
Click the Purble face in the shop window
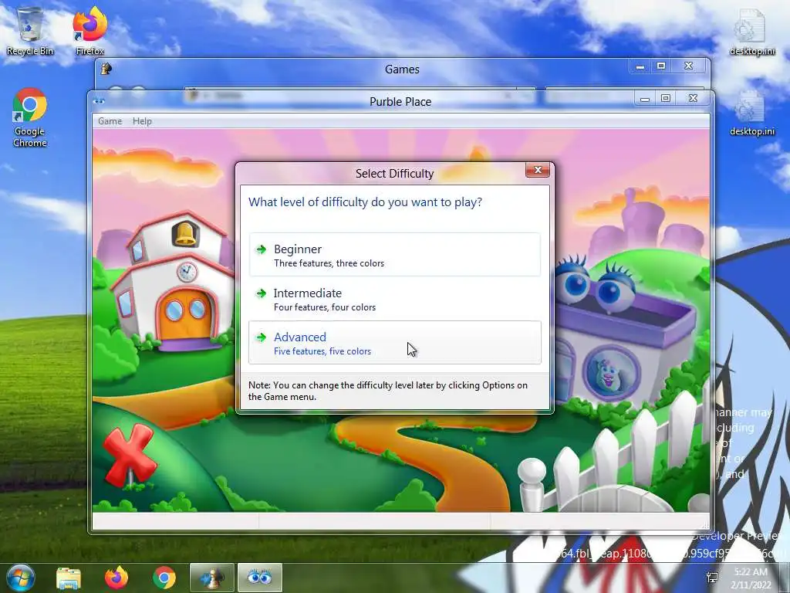(611, 374)
